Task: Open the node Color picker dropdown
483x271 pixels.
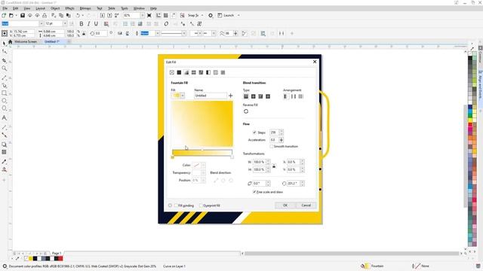Action: click(x=203, y=166)
